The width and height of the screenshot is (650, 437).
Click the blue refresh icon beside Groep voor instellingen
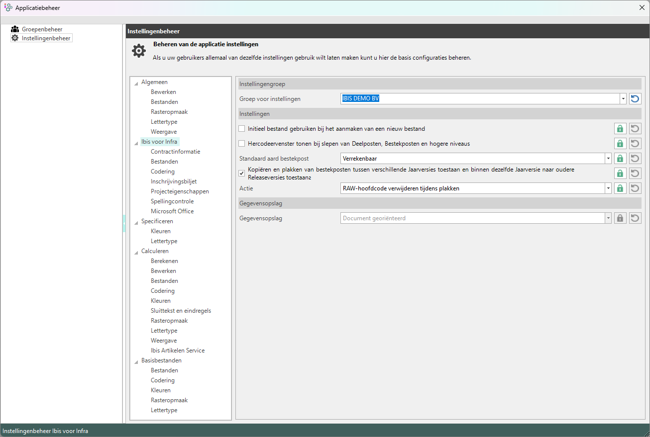click(x=635, y=98)
